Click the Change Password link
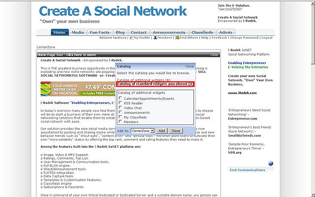 tap(244, 37)
